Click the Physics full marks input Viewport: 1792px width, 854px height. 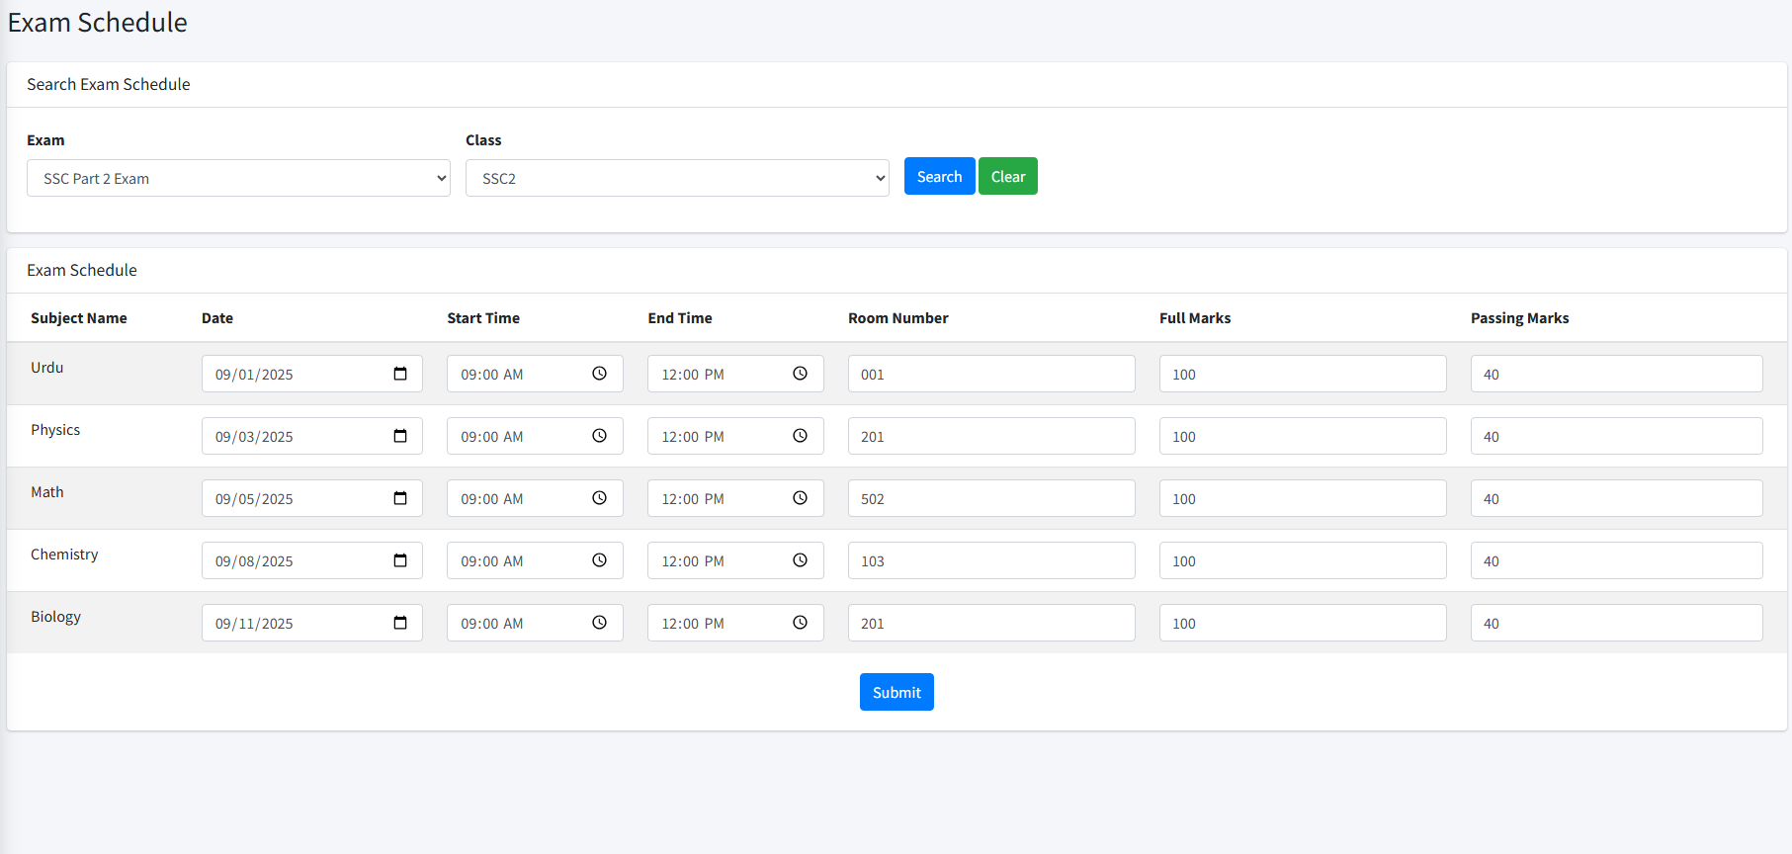tap(1302, 436)
